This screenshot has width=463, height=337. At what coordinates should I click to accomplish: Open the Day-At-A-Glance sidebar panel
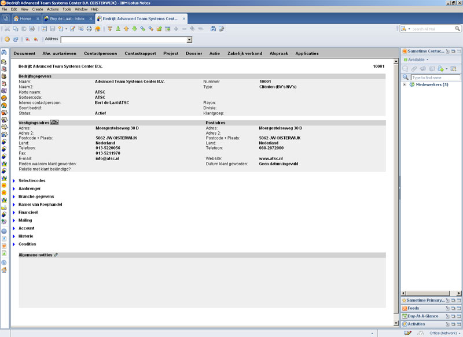click(423, 316)
